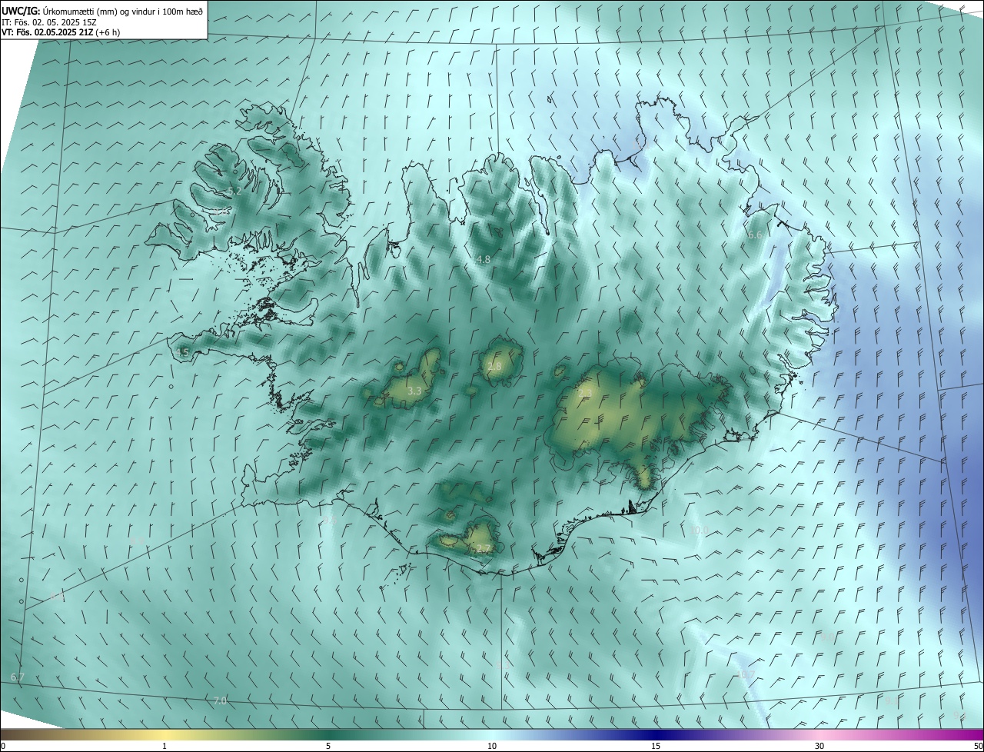Click the 4.8 value in north Iceland

(x=484, y=260)
